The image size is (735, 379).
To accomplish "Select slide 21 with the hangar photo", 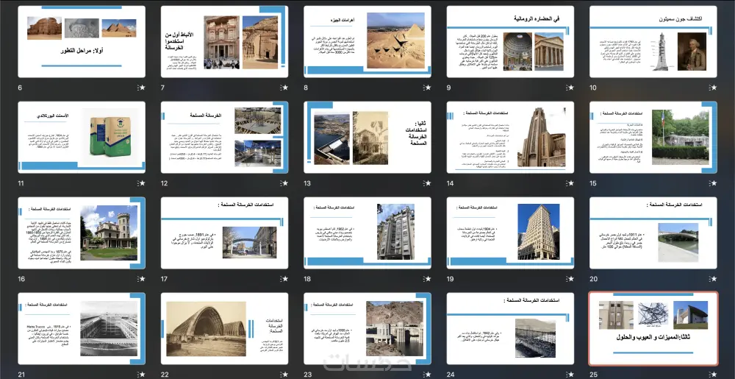I will click(x=82, y=328).
